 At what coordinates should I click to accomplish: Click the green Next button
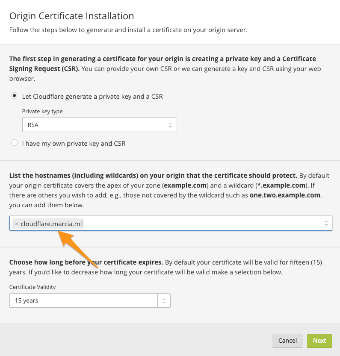pos(319,341)
